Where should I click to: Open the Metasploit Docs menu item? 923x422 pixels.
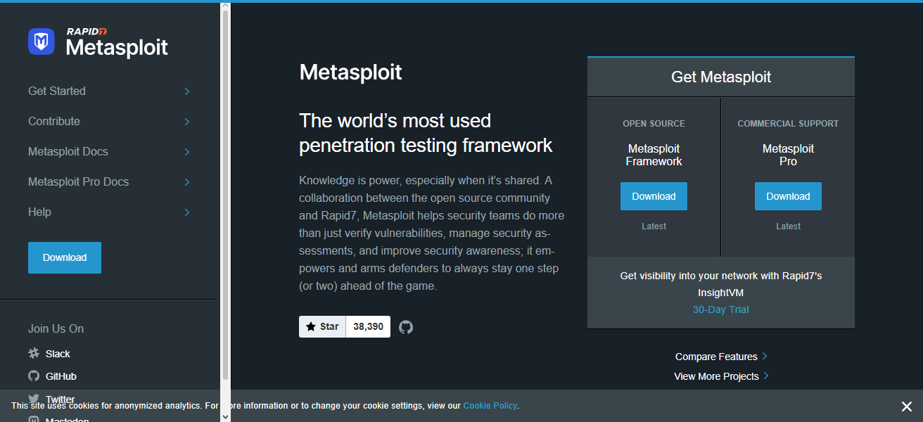point(68,151)
